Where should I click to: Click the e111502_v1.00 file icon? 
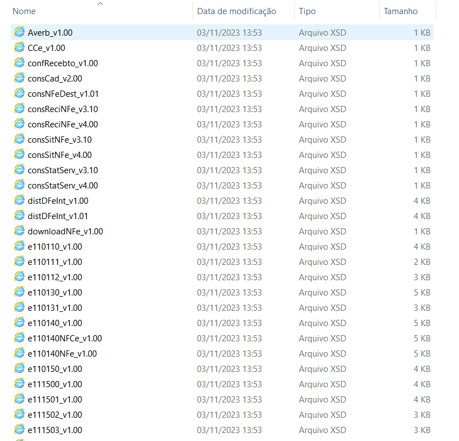(x=19, y=414)
